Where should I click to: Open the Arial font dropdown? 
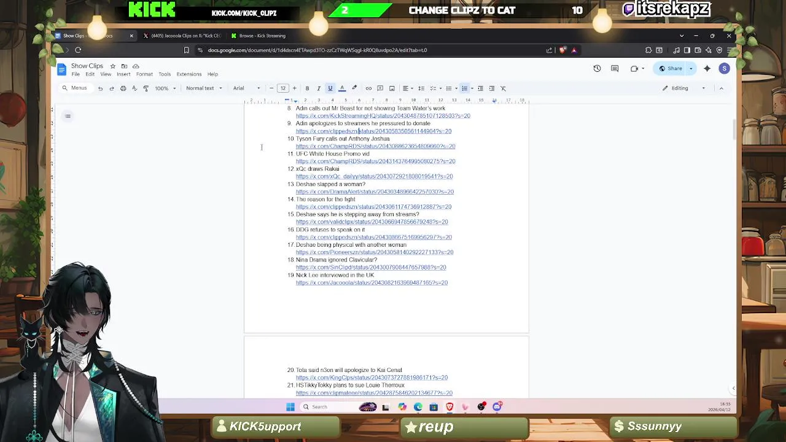tap(247, 88)
